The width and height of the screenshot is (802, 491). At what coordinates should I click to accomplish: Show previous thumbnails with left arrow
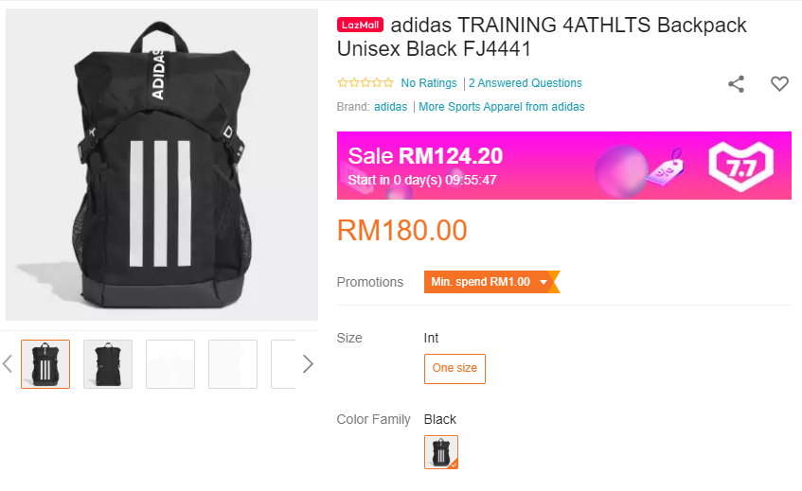(8, 364)
